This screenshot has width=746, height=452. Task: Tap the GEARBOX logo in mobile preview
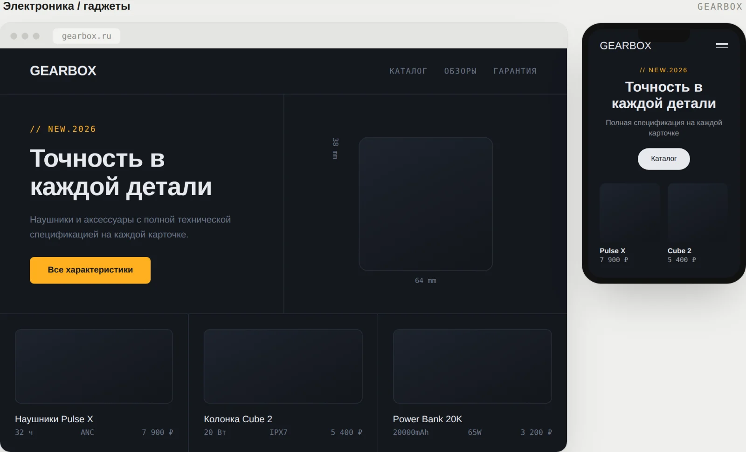click(625, 46)
